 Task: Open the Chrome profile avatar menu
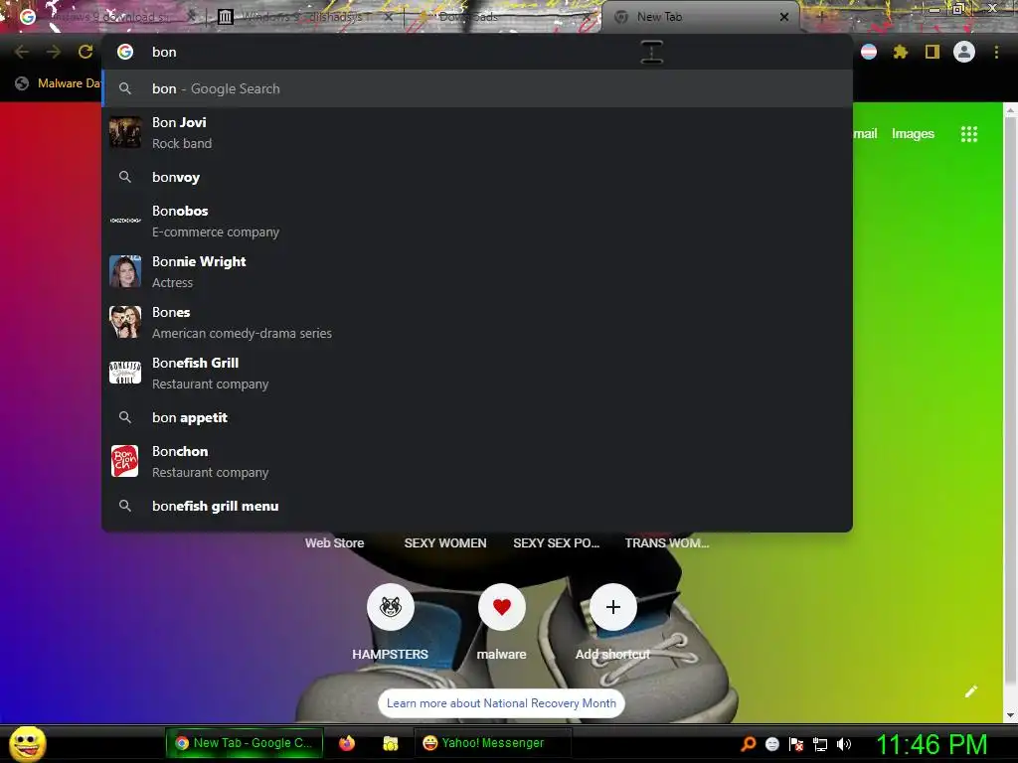tap(964, 52)
